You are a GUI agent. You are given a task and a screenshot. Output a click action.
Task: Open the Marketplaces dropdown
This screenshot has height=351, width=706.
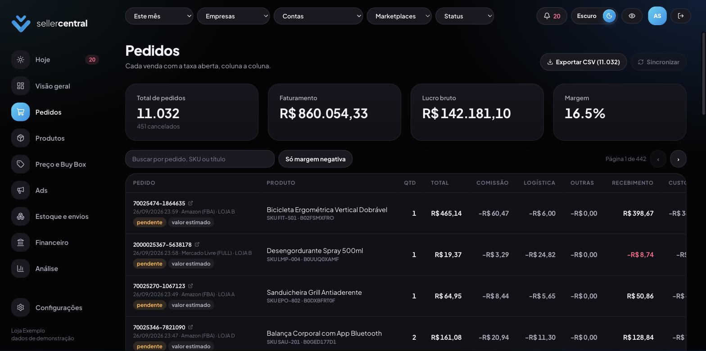tap(399, 16)
